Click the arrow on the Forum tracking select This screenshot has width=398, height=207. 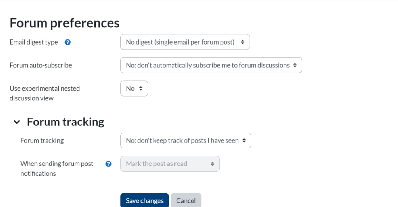tap(244, 141)
